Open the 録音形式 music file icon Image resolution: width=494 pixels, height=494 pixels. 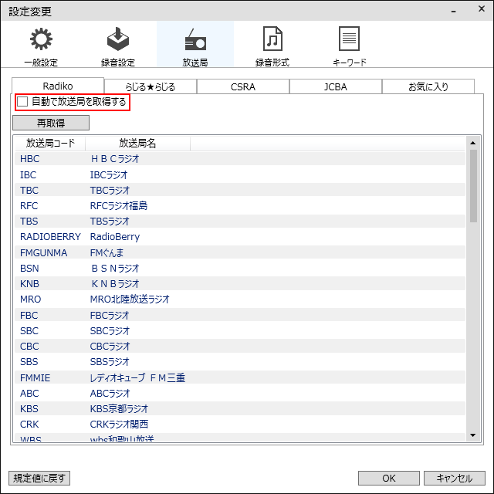(272, 39)
